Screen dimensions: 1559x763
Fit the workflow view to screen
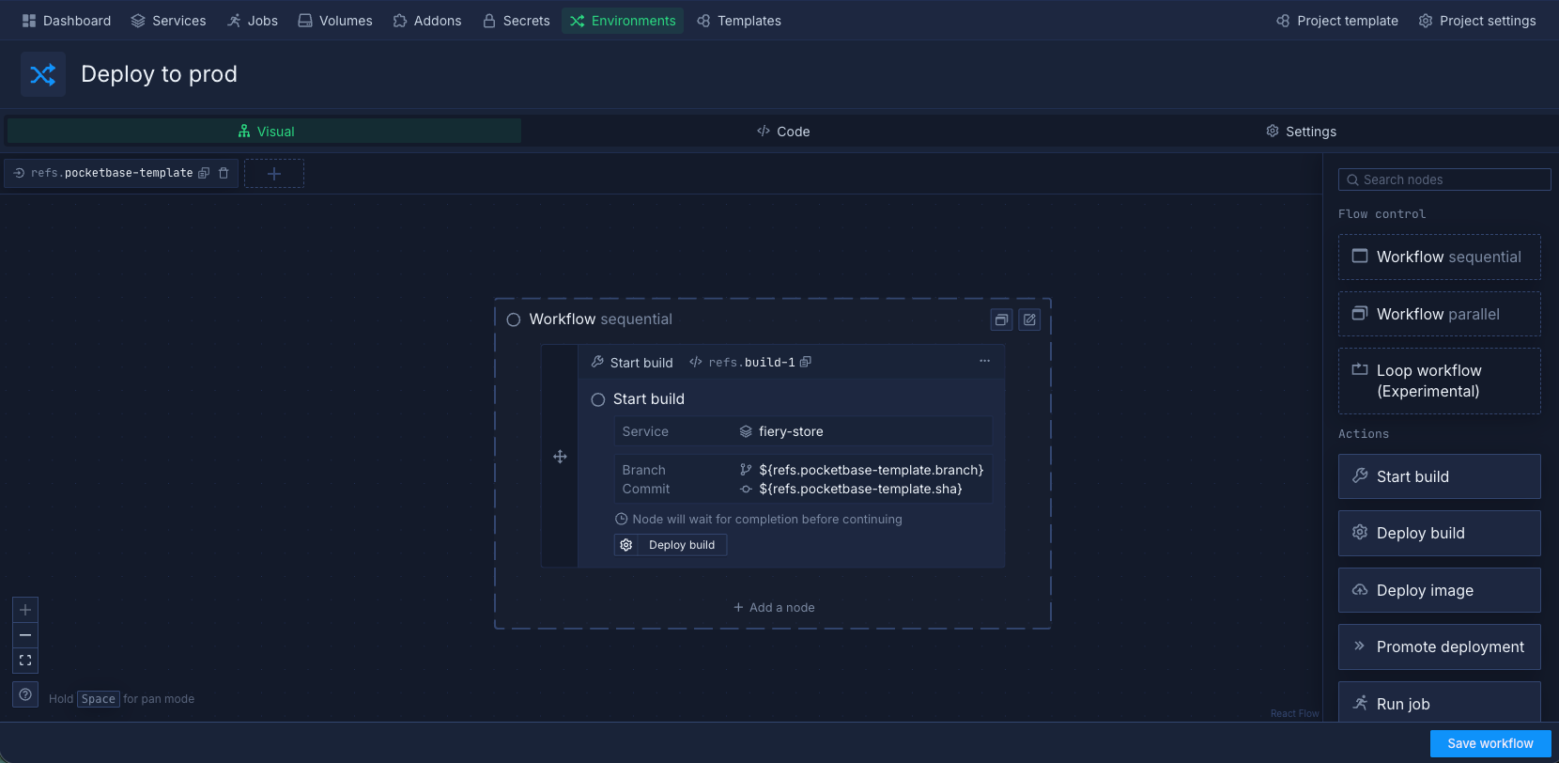[x=25, y=661]
